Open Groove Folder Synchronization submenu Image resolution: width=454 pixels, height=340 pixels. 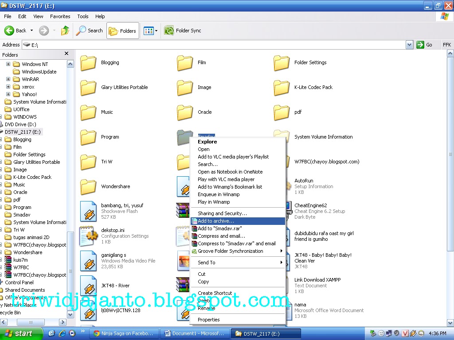(238, 251)
